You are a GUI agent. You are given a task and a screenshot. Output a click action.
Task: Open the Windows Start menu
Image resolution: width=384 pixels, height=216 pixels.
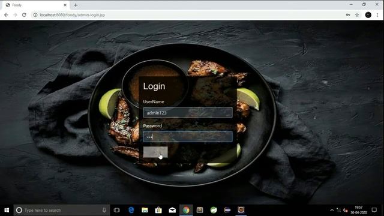pyautogui.click(x=7, y=210)
